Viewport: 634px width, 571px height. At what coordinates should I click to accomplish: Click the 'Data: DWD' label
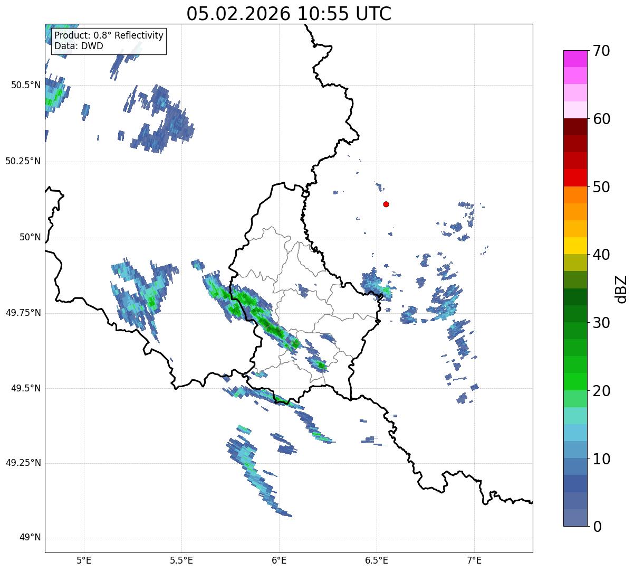coord(79,46)
